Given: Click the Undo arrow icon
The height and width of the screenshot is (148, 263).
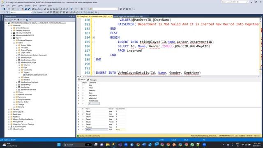Looking at the screenshot, I should click(72, 9).
